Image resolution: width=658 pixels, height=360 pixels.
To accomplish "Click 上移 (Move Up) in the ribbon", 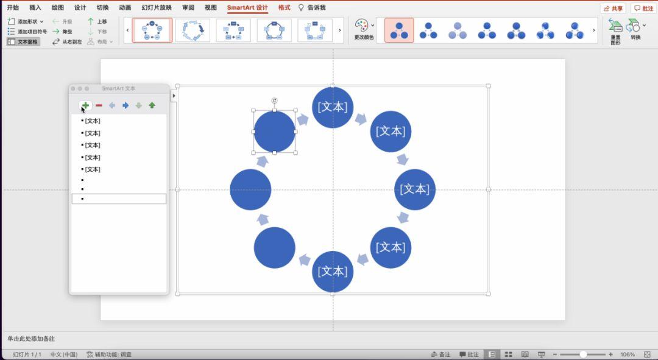I will pos(97,21).
